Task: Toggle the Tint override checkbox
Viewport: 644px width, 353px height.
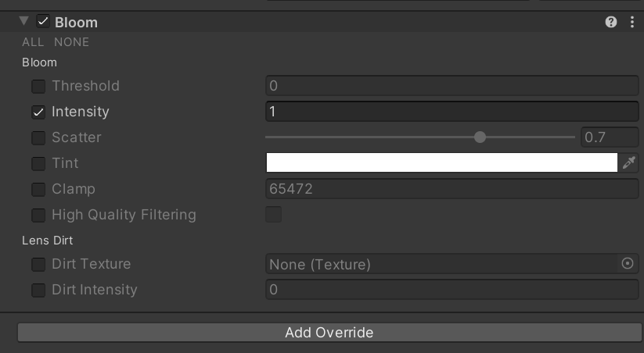Action: (x=38, y=163)
